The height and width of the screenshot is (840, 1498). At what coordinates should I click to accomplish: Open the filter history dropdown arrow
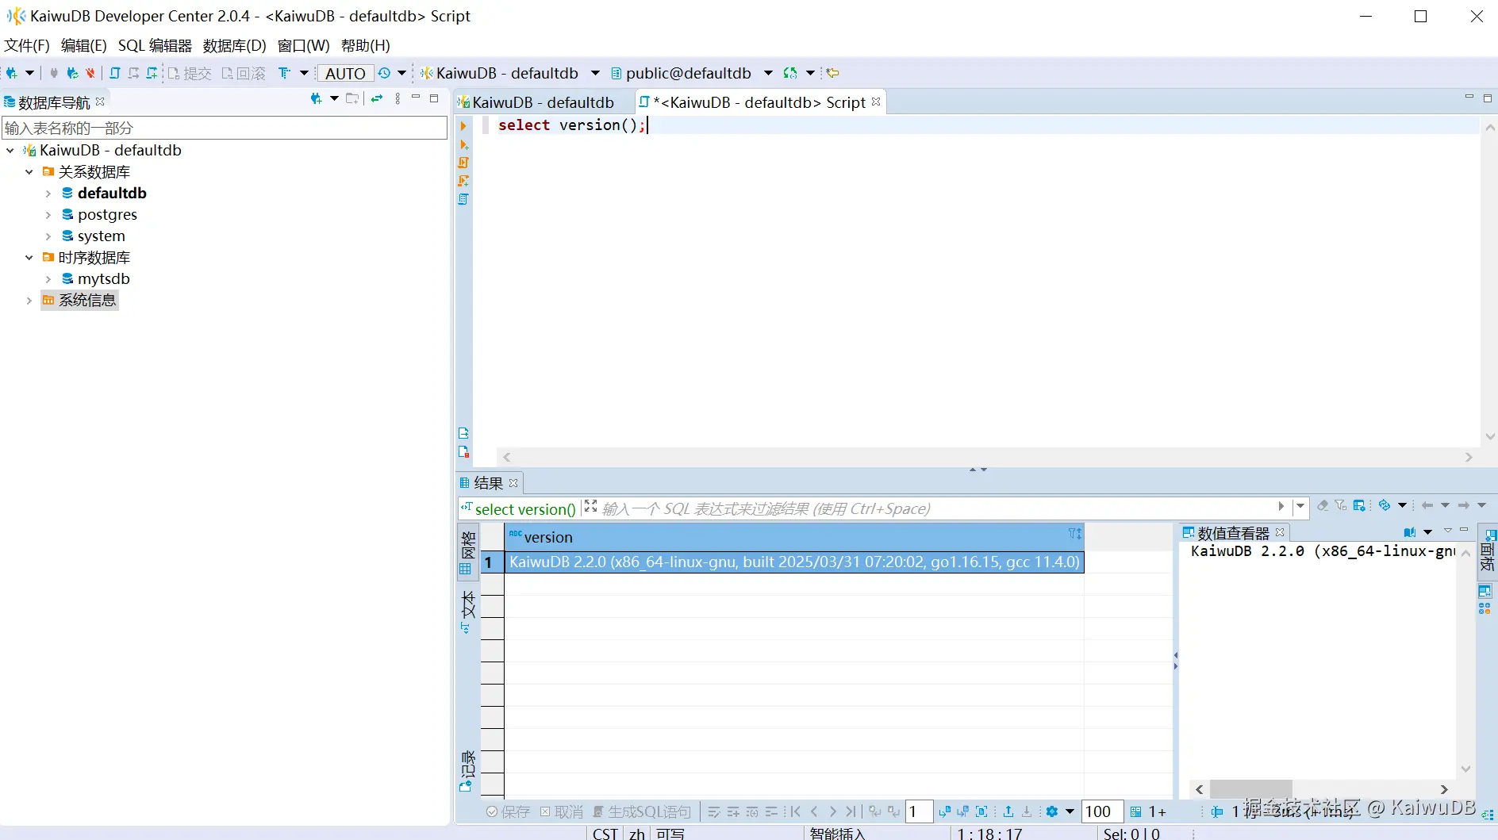click(1300, 506)
